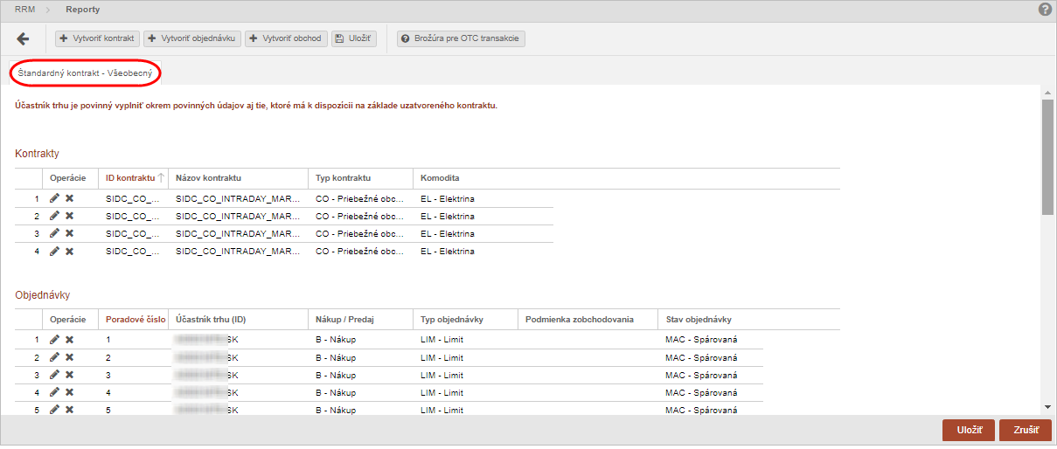Edit order number 3 with pencil icon
The width and height of the screenshot is (1057, 449).
55,375
